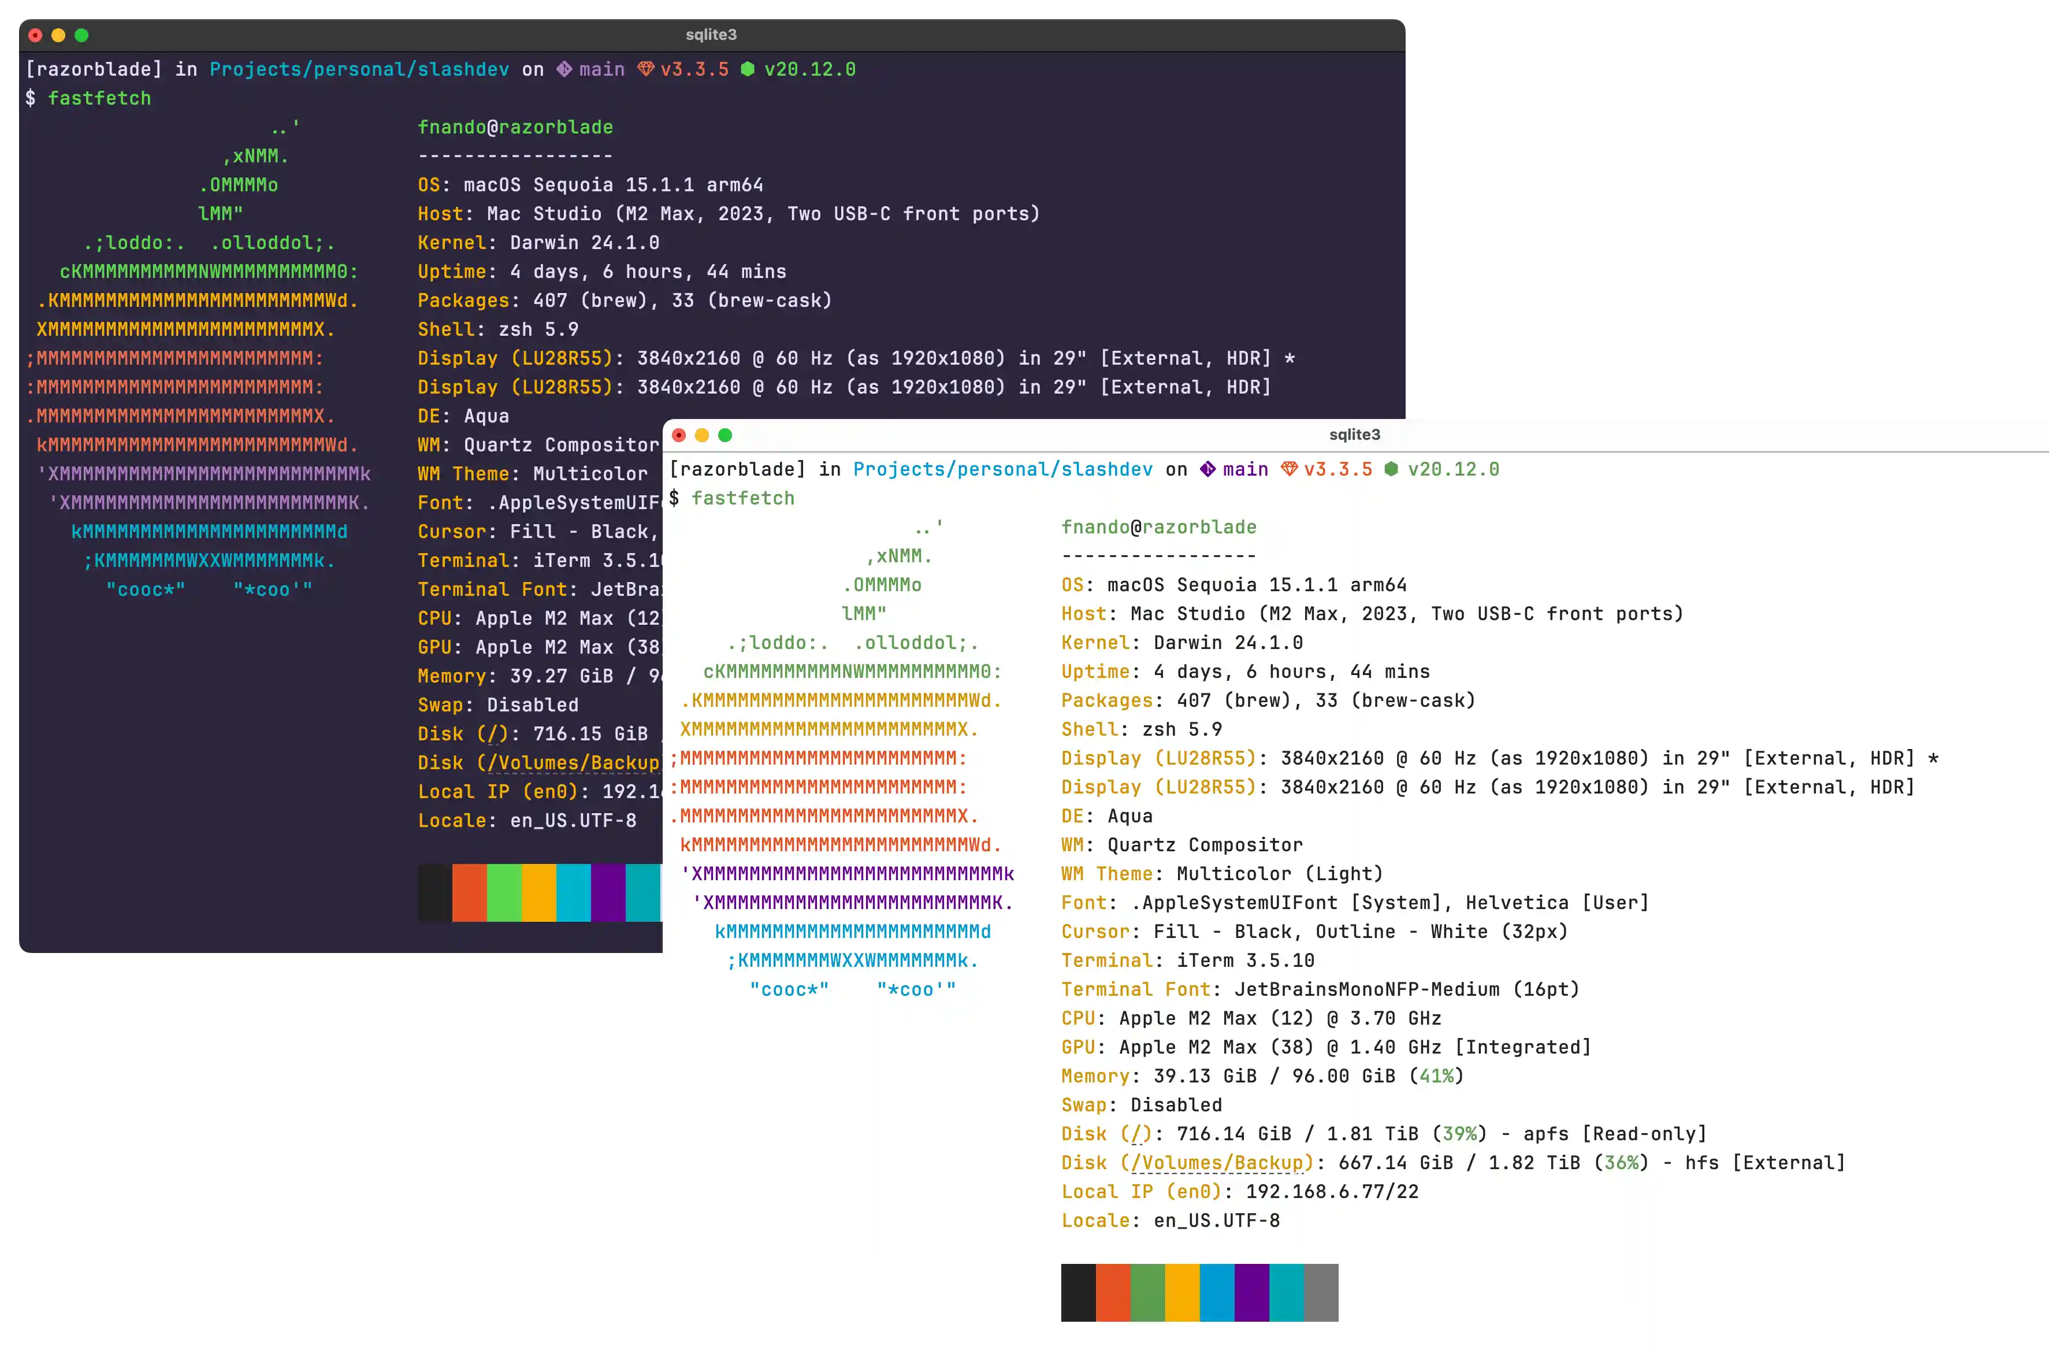
Task: Expand the Projects/personal/slashdev path in back window
Action: tap(359, 69)
